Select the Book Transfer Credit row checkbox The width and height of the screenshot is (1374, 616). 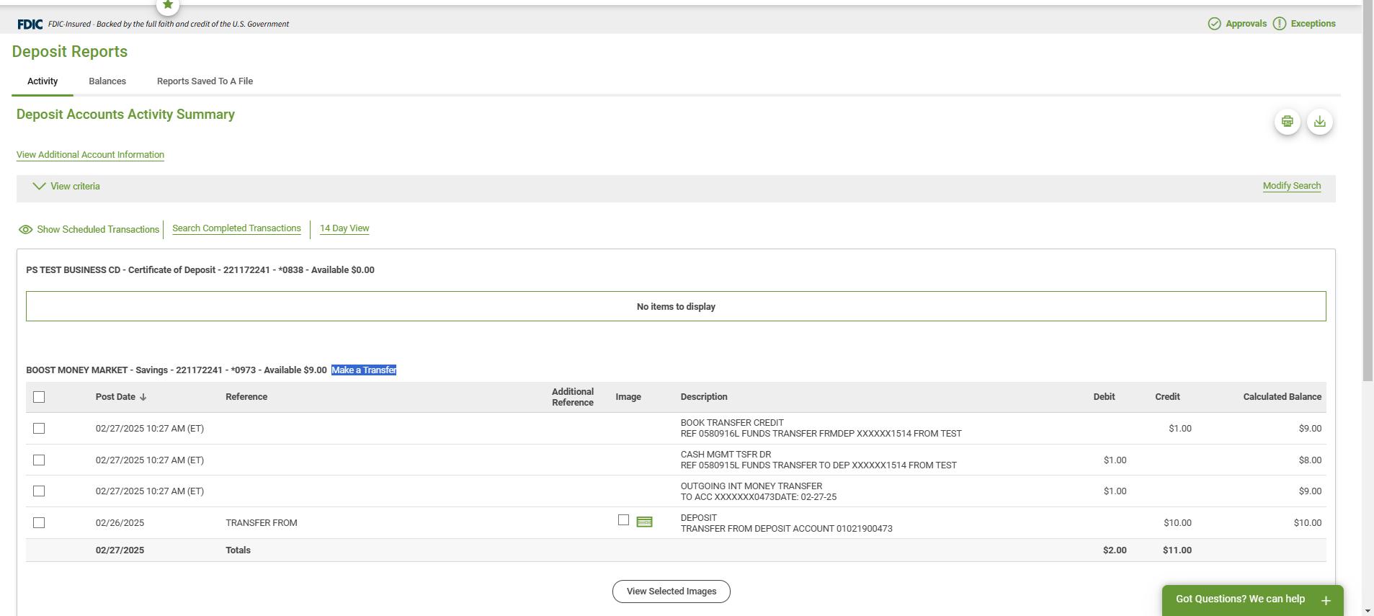[39, 429]
